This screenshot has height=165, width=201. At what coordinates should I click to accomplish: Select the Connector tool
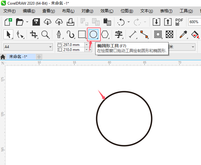(144, 34)
